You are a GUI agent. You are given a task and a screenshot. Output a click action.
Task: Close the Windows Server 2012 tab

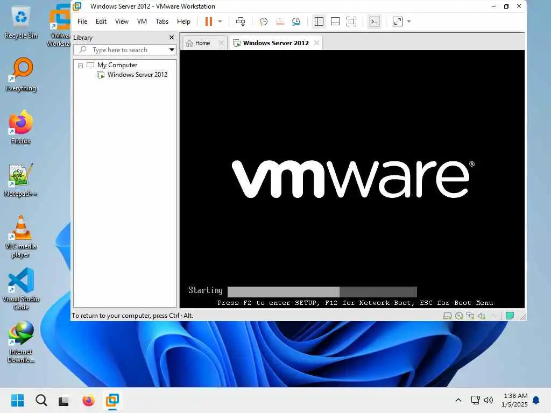click(x=316, y=42)
